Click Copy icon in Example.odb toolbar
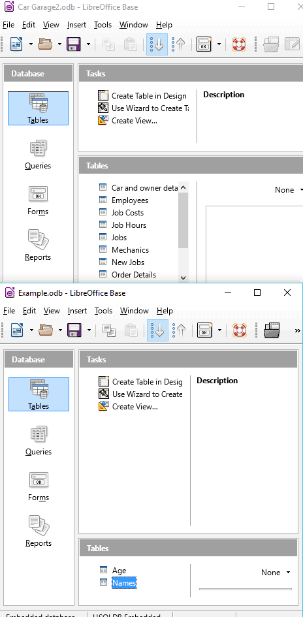This screenshot has width=303, height=617. 109,330
